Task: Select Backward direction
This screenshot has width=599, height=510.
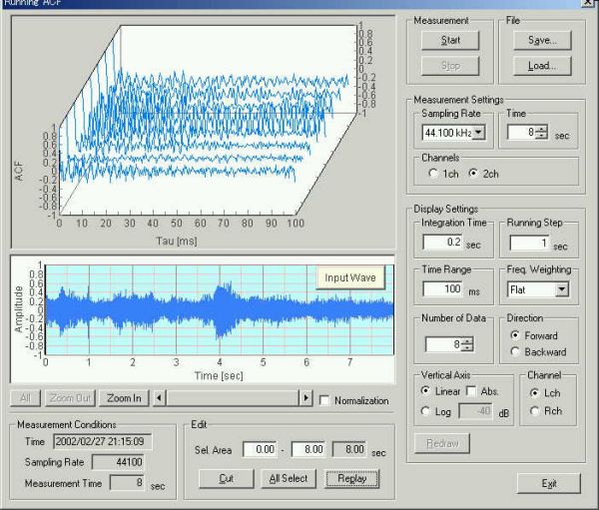Action: pyautogui.click(x=515, y=352)
